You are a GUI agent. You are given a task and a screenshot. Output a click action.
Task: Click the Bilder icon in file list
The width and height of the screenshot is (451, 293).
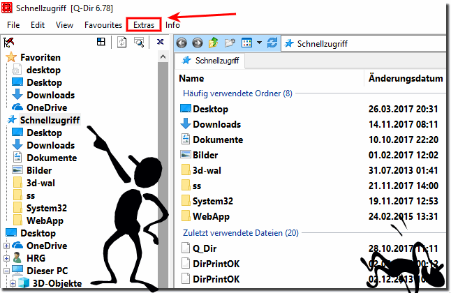(x=186, y=155)
